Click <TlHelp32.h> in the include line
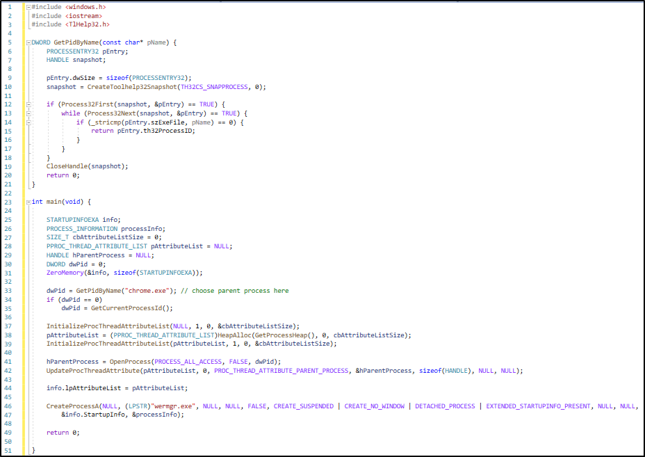This screenshot has width=645, height=457. click(x=87, y=24)
